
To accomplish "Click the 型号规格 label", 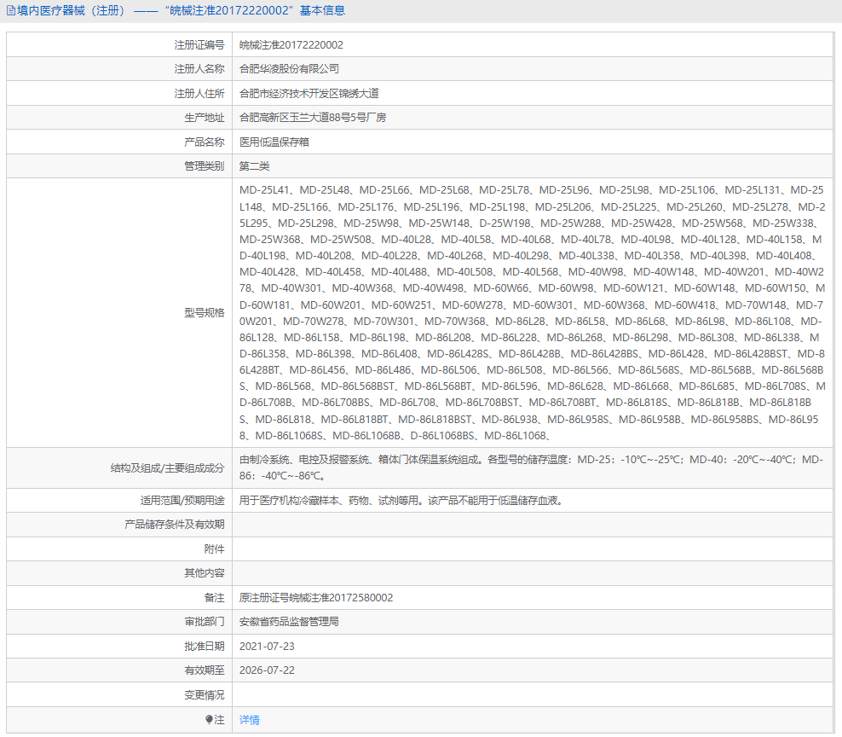I will [x=204, y=312].
